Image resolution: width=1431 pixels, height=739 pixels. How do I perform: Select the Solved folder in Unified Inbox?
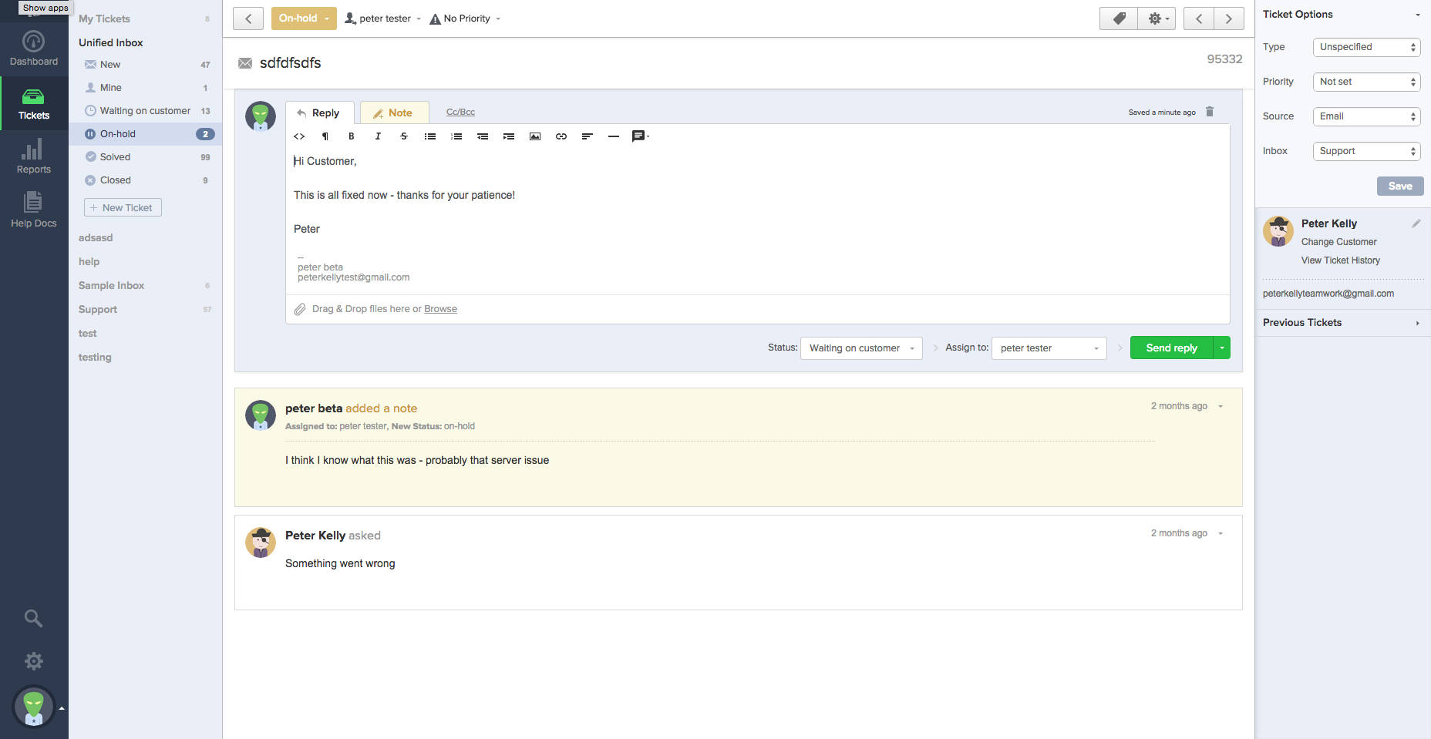pos(115,157)
